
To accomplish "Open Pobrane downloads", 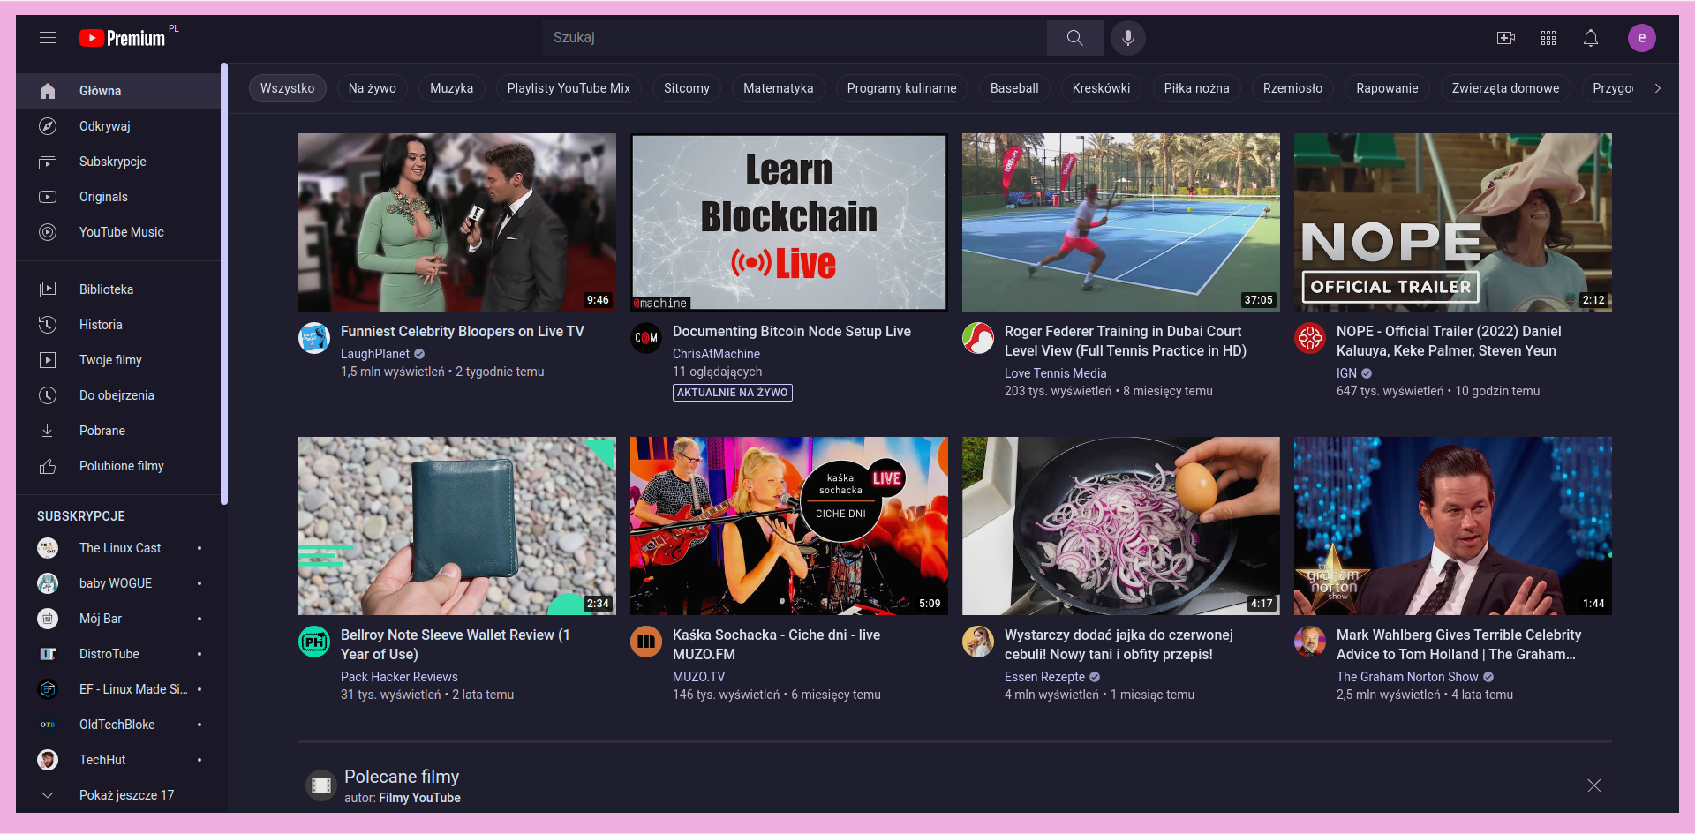I will click(118, 431).
